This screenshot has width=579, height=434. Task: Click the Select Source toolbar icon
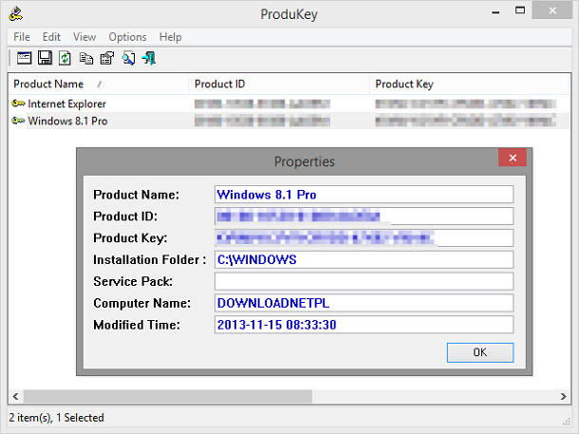tap(24, 58)
